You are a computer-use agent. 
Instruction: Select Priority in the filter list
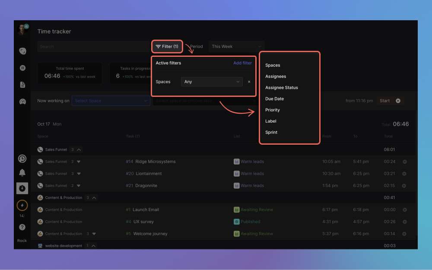pos(273,110)
